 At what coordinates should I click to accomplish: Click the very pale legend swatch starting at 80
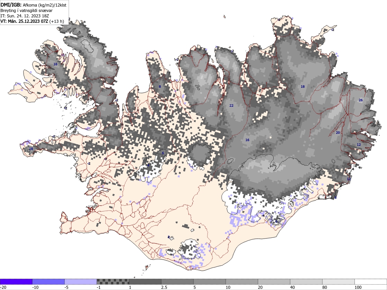point(339,281)
